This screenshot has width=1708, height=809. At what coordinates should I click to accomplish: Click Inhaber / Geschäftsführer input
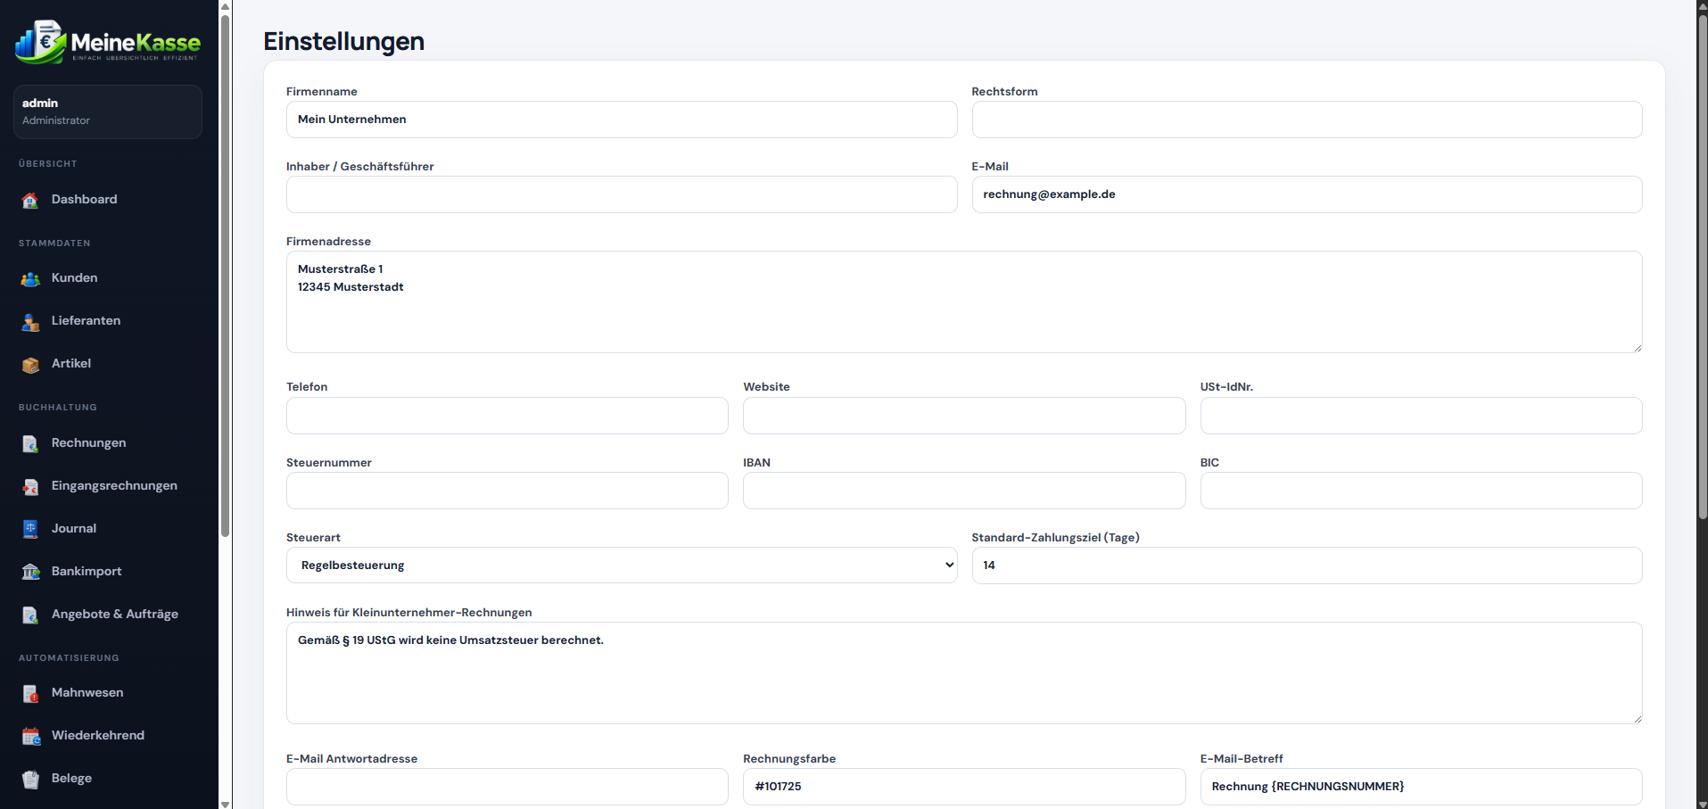pos(622,194)
